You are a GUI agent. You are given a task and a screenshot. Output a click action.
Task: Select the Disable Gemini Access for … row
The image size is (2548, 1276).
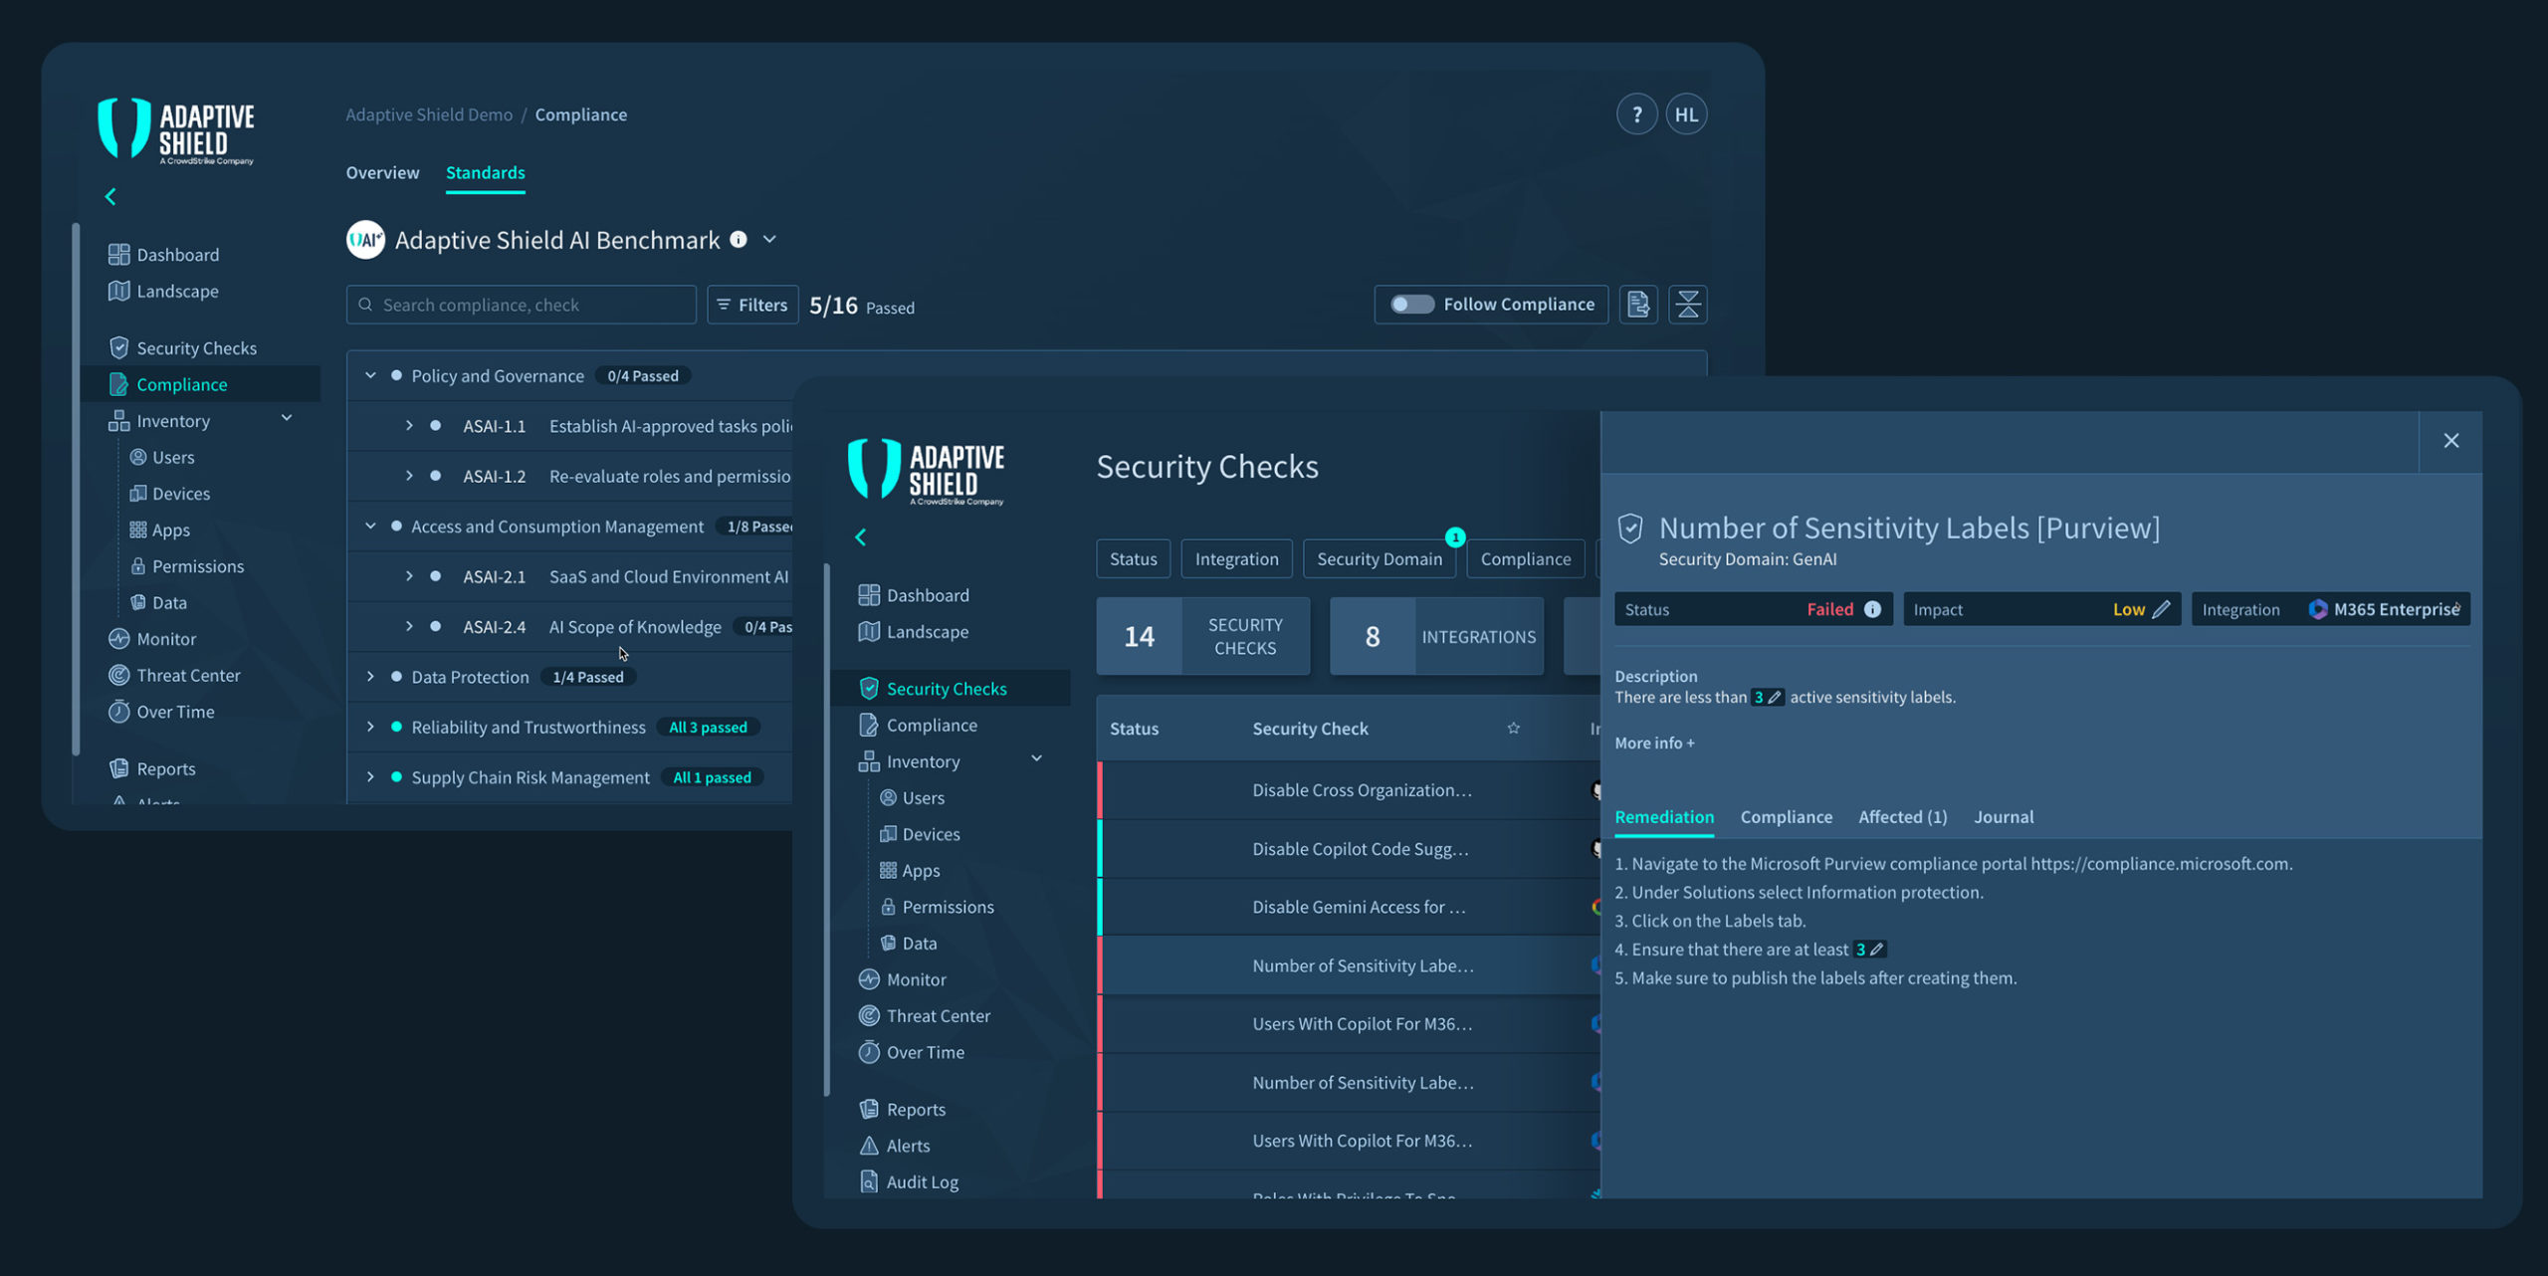click(x=1349, y=907)
